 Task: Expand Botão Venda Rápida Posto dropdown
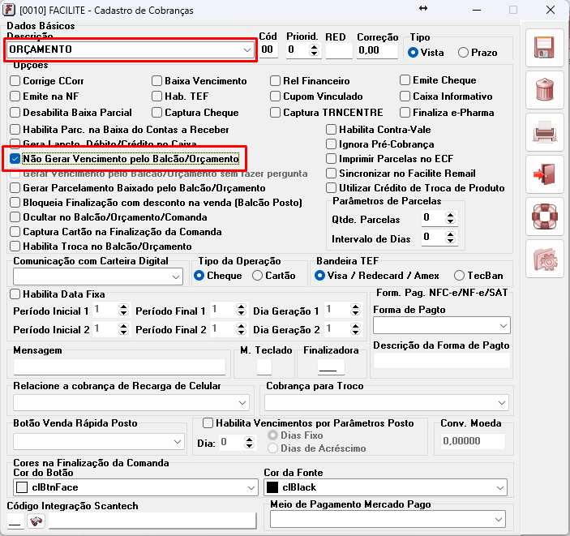pos(178,442)
